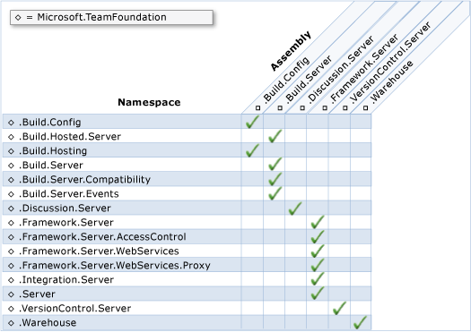The width and height of the screenshot is (471, 332).
Task: Select the .Integration.Server namespace label
Action: (66, 280)
